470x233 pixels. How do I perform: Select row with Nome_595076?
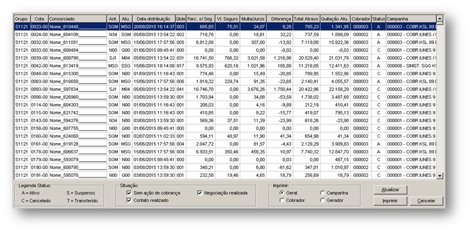[225, 175]
